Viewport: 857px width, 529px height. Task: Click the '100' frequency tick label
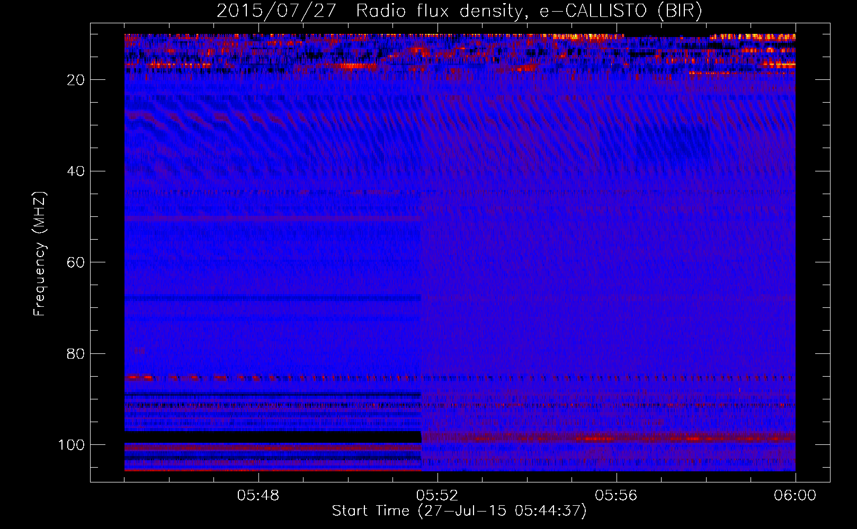(72, 445)
